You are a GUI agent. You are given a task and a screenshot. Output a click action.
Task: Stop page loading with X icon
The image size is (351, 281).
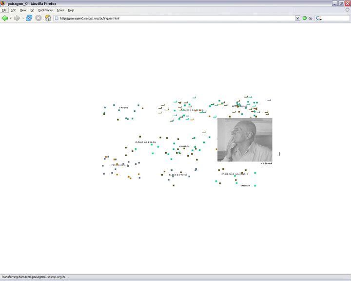tap(39, 18)
